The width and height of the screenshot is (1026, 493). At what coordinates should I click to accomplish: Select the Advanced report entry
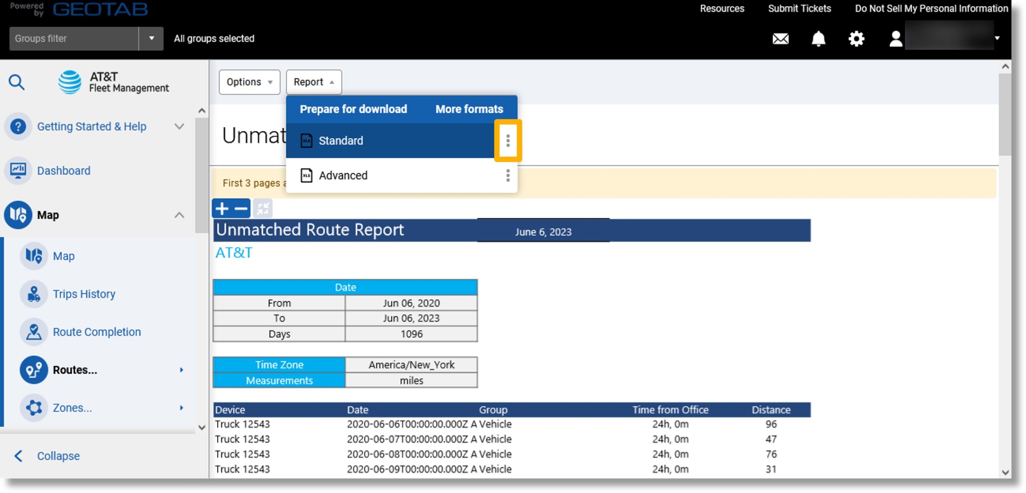coord(401,176)
